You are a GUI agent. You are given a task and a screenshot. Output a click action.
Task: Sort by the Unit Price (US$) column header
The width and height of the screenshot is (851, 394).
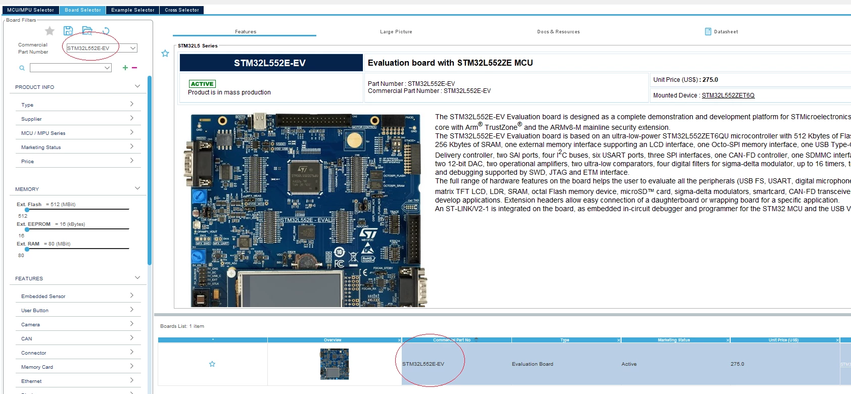click(x=783, y=340)
